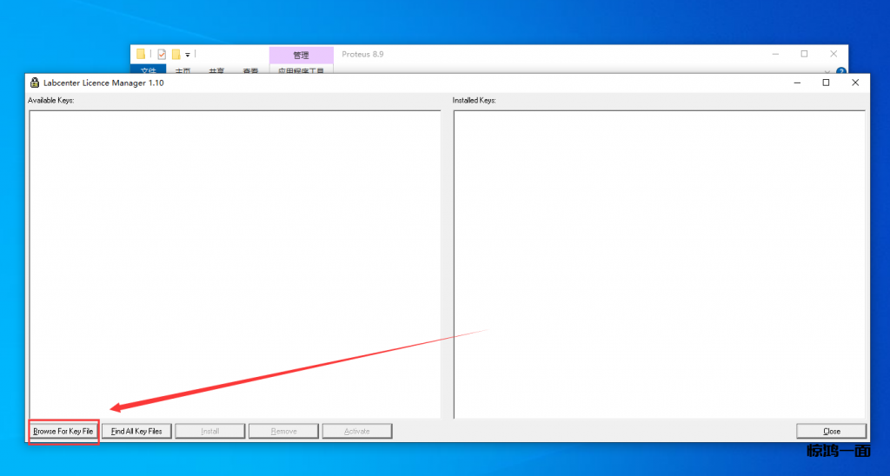Viewport: 890px width, 476px height.
Task: Maximize the Labcenter Licence Manager window
Action: [x=826, y=83]
